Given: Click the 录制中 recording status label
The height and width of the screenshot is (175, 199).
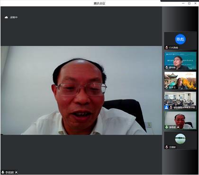Looking at the screenshot, I should pyautogui.click(x=14, y=17).
